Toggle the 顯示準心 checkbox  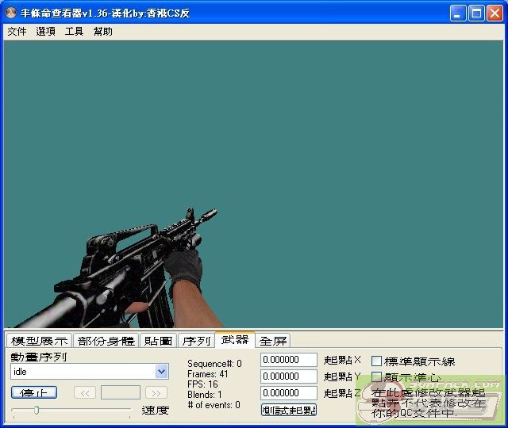tap(377, 377)
